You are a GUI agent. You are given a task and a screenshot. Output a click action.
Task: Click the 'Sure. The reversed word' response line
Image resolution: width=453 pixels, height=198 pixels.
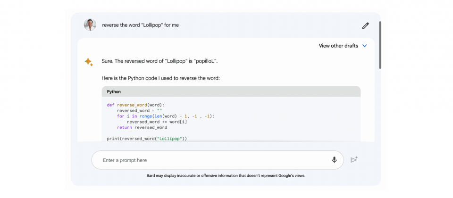click(159, 61)
